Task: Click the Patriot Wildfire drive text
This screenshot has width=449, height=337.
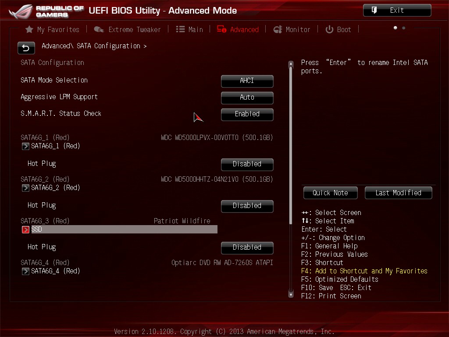Action: pos(182,221)
